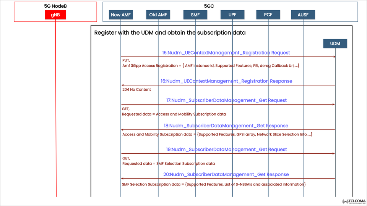Click message 15 Registration Request label
This screenshot has width=367, height=206.
point(226,53)
